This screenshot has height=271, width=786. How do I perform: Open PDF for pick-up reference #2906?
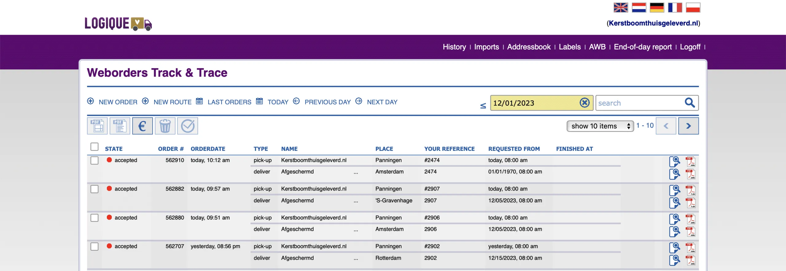(x=691, y=219)
